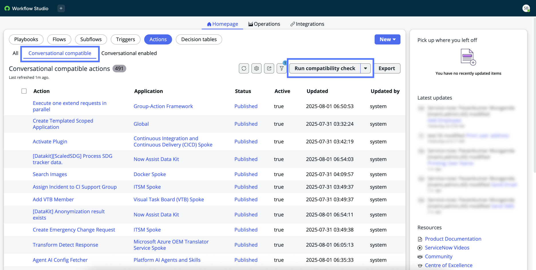Click the share/open-in-new icon

(x=269, y=68)
